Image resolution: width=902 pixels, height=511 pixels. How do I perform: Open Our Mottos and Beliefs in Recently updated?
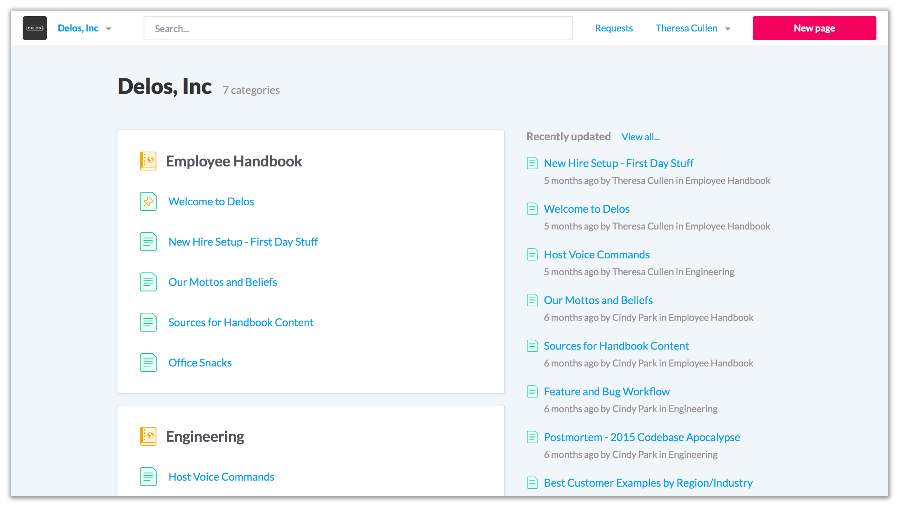(x=598, y=300)
